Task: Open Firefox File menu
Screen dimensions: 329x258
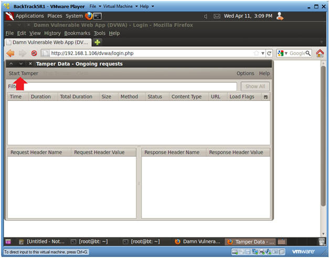Action: tap(9, 33)
